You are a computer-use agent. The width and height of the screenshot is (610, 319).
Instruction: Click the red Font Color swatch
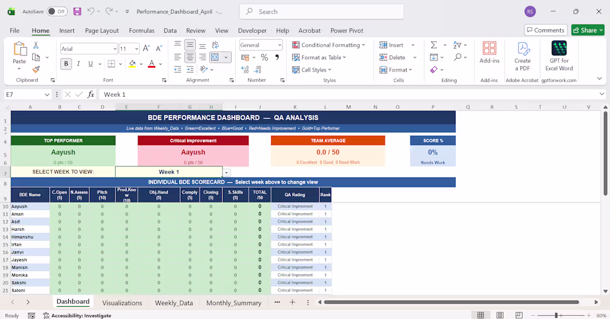point(152,64)
